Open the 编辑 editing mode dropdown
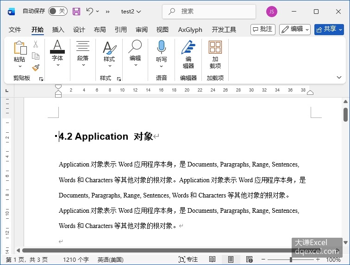 coord(294,30)
